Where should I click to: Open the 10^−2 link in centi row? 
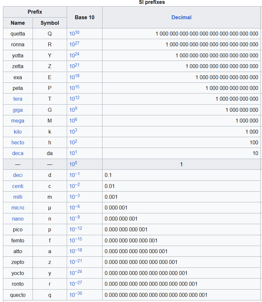[75, 186]
